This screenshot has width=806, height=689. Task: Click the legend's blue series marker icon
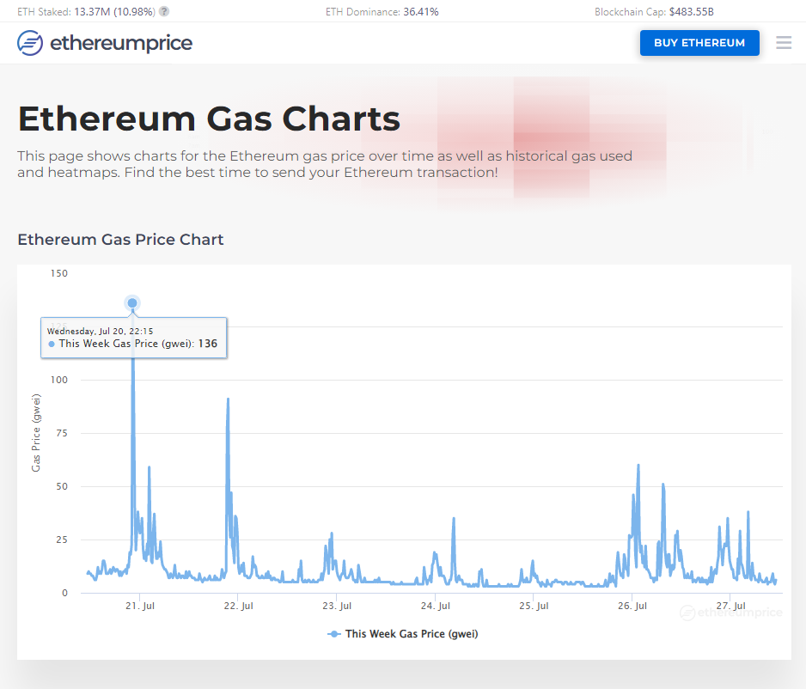coord(334,634)
